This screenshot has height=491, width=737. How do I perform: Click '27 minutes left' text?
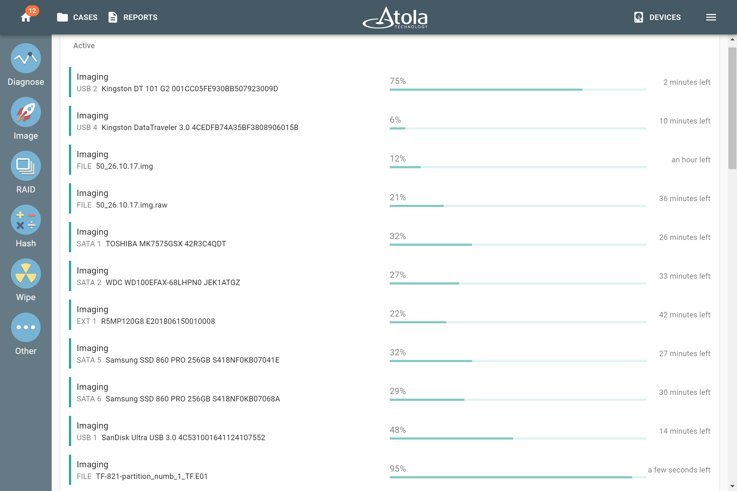tap(685, 353)
